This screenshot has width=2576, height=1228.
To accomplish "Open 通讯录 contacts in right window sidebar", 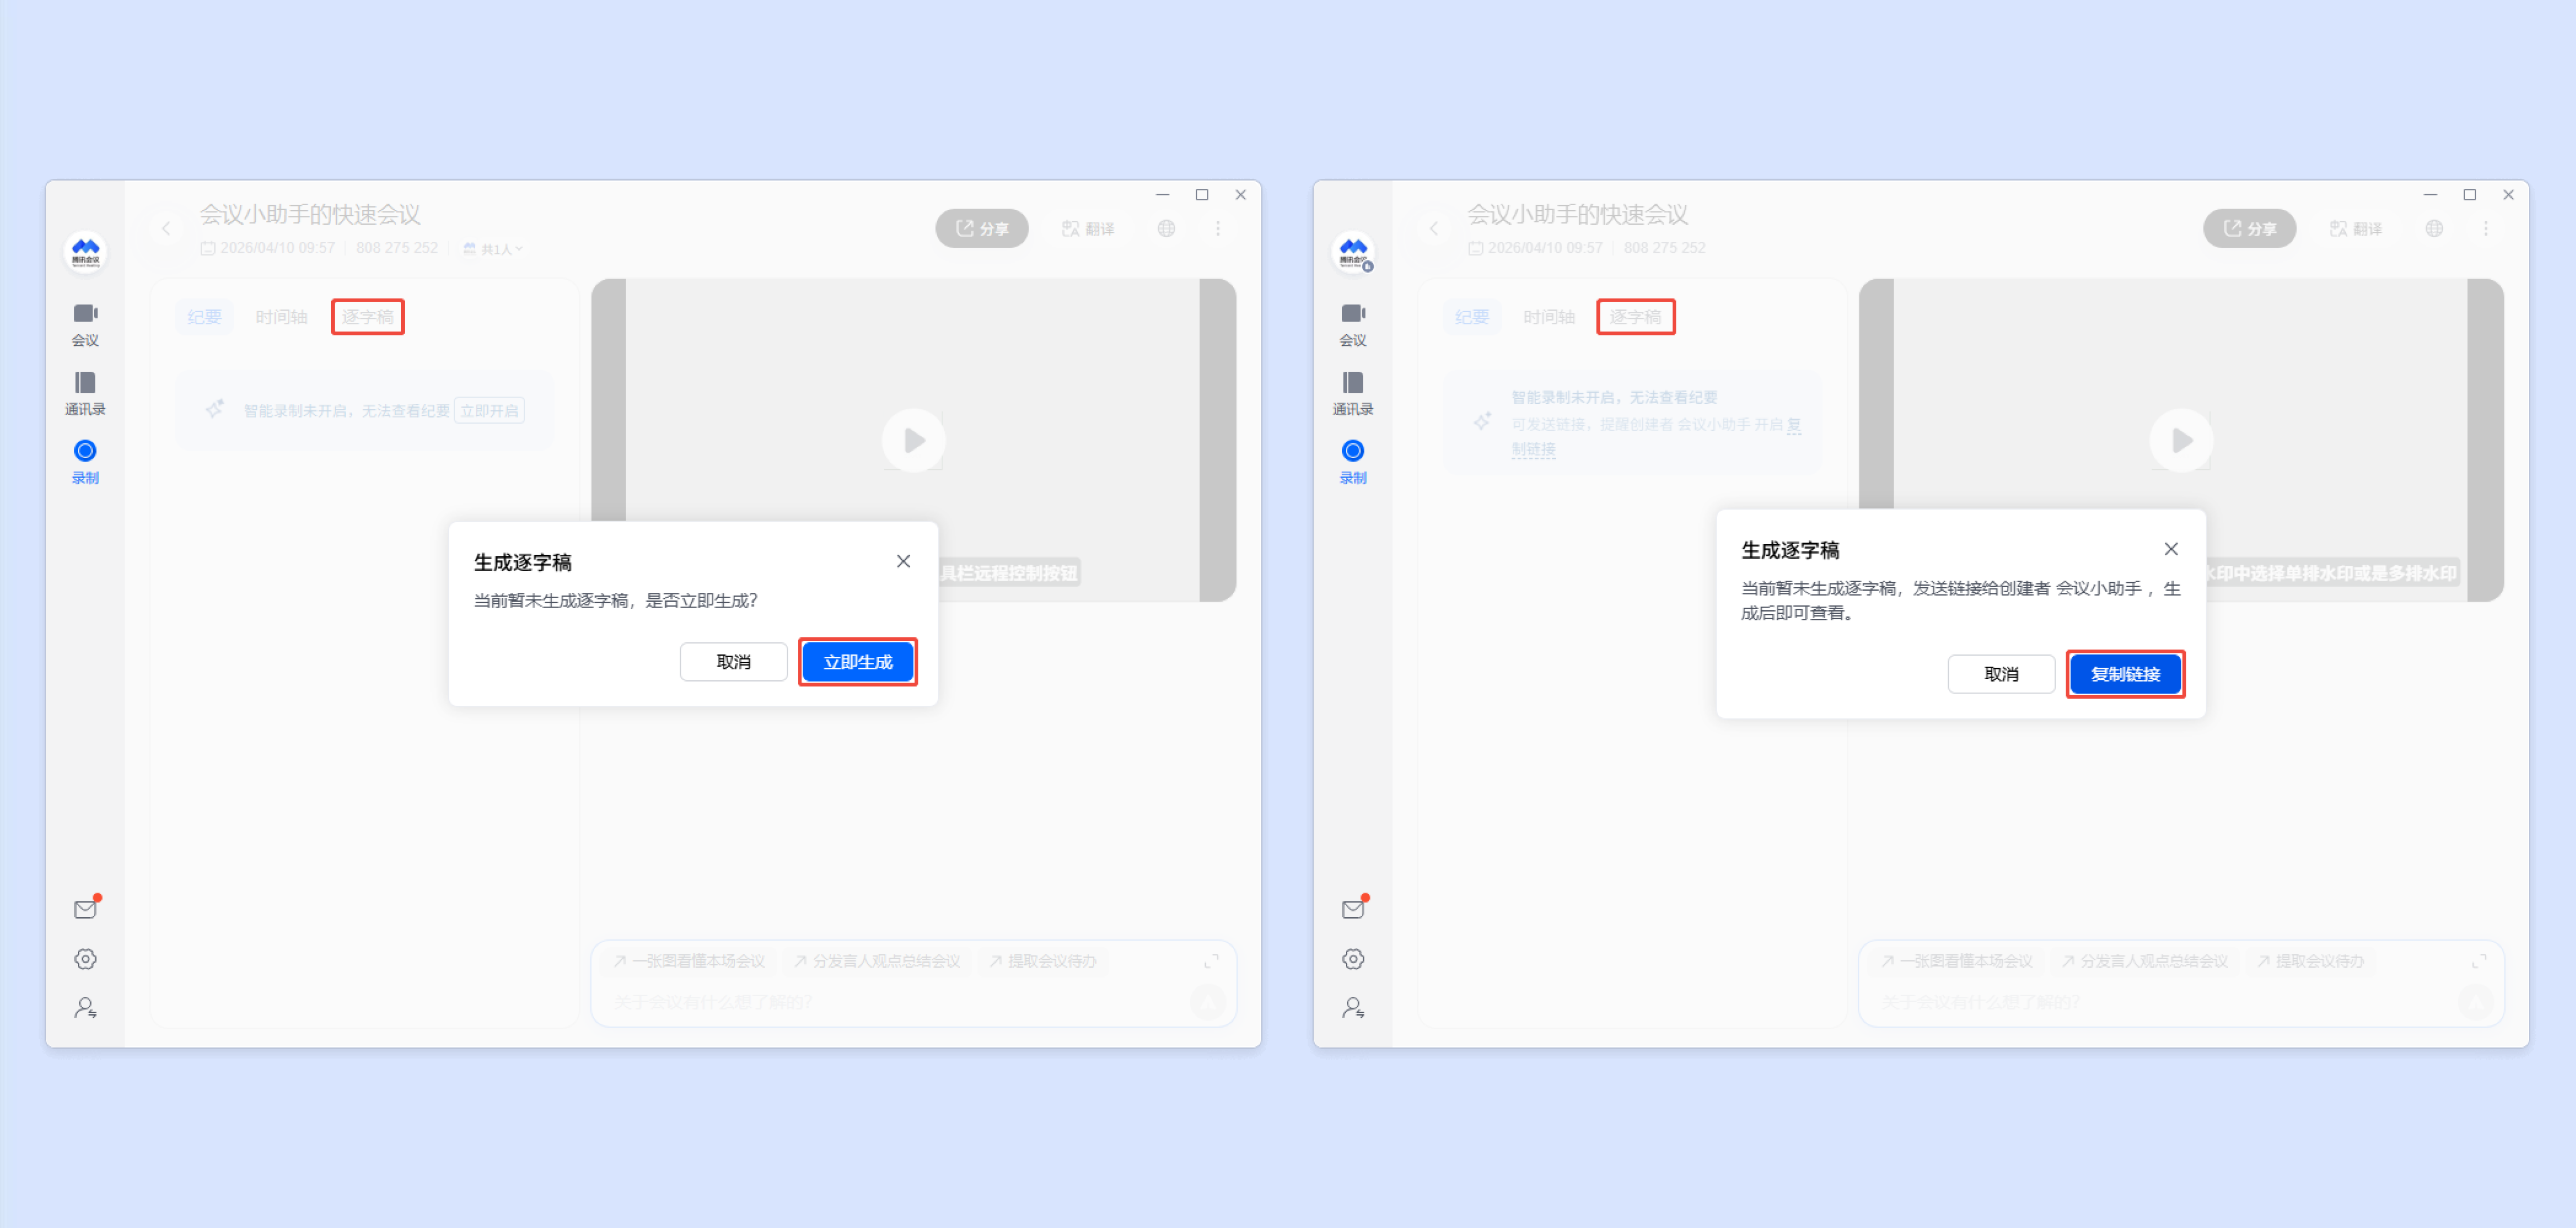I will [1353, 393].
